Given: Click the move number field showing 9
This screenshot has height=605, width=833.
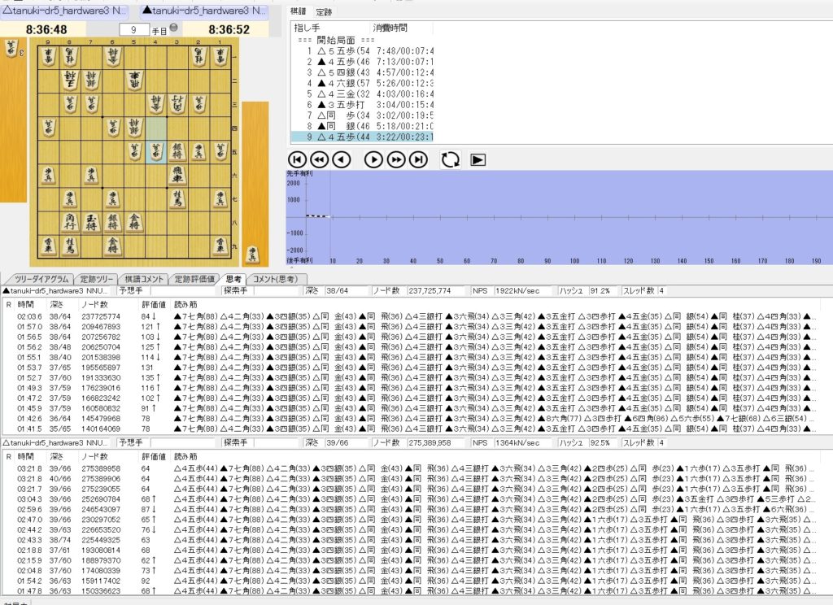Looking at the screenshot, I should 133,29.
